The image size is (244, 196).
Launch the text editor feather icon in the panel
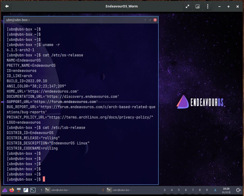[x=26, y=190]
